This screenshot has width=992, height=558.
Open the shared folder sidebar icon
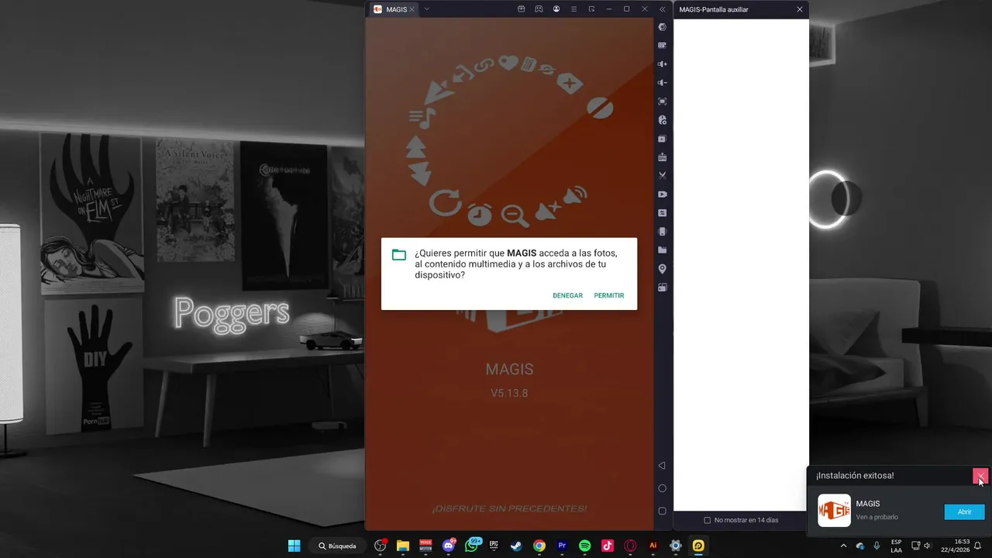pyautogui.click(x=663, y=250)
